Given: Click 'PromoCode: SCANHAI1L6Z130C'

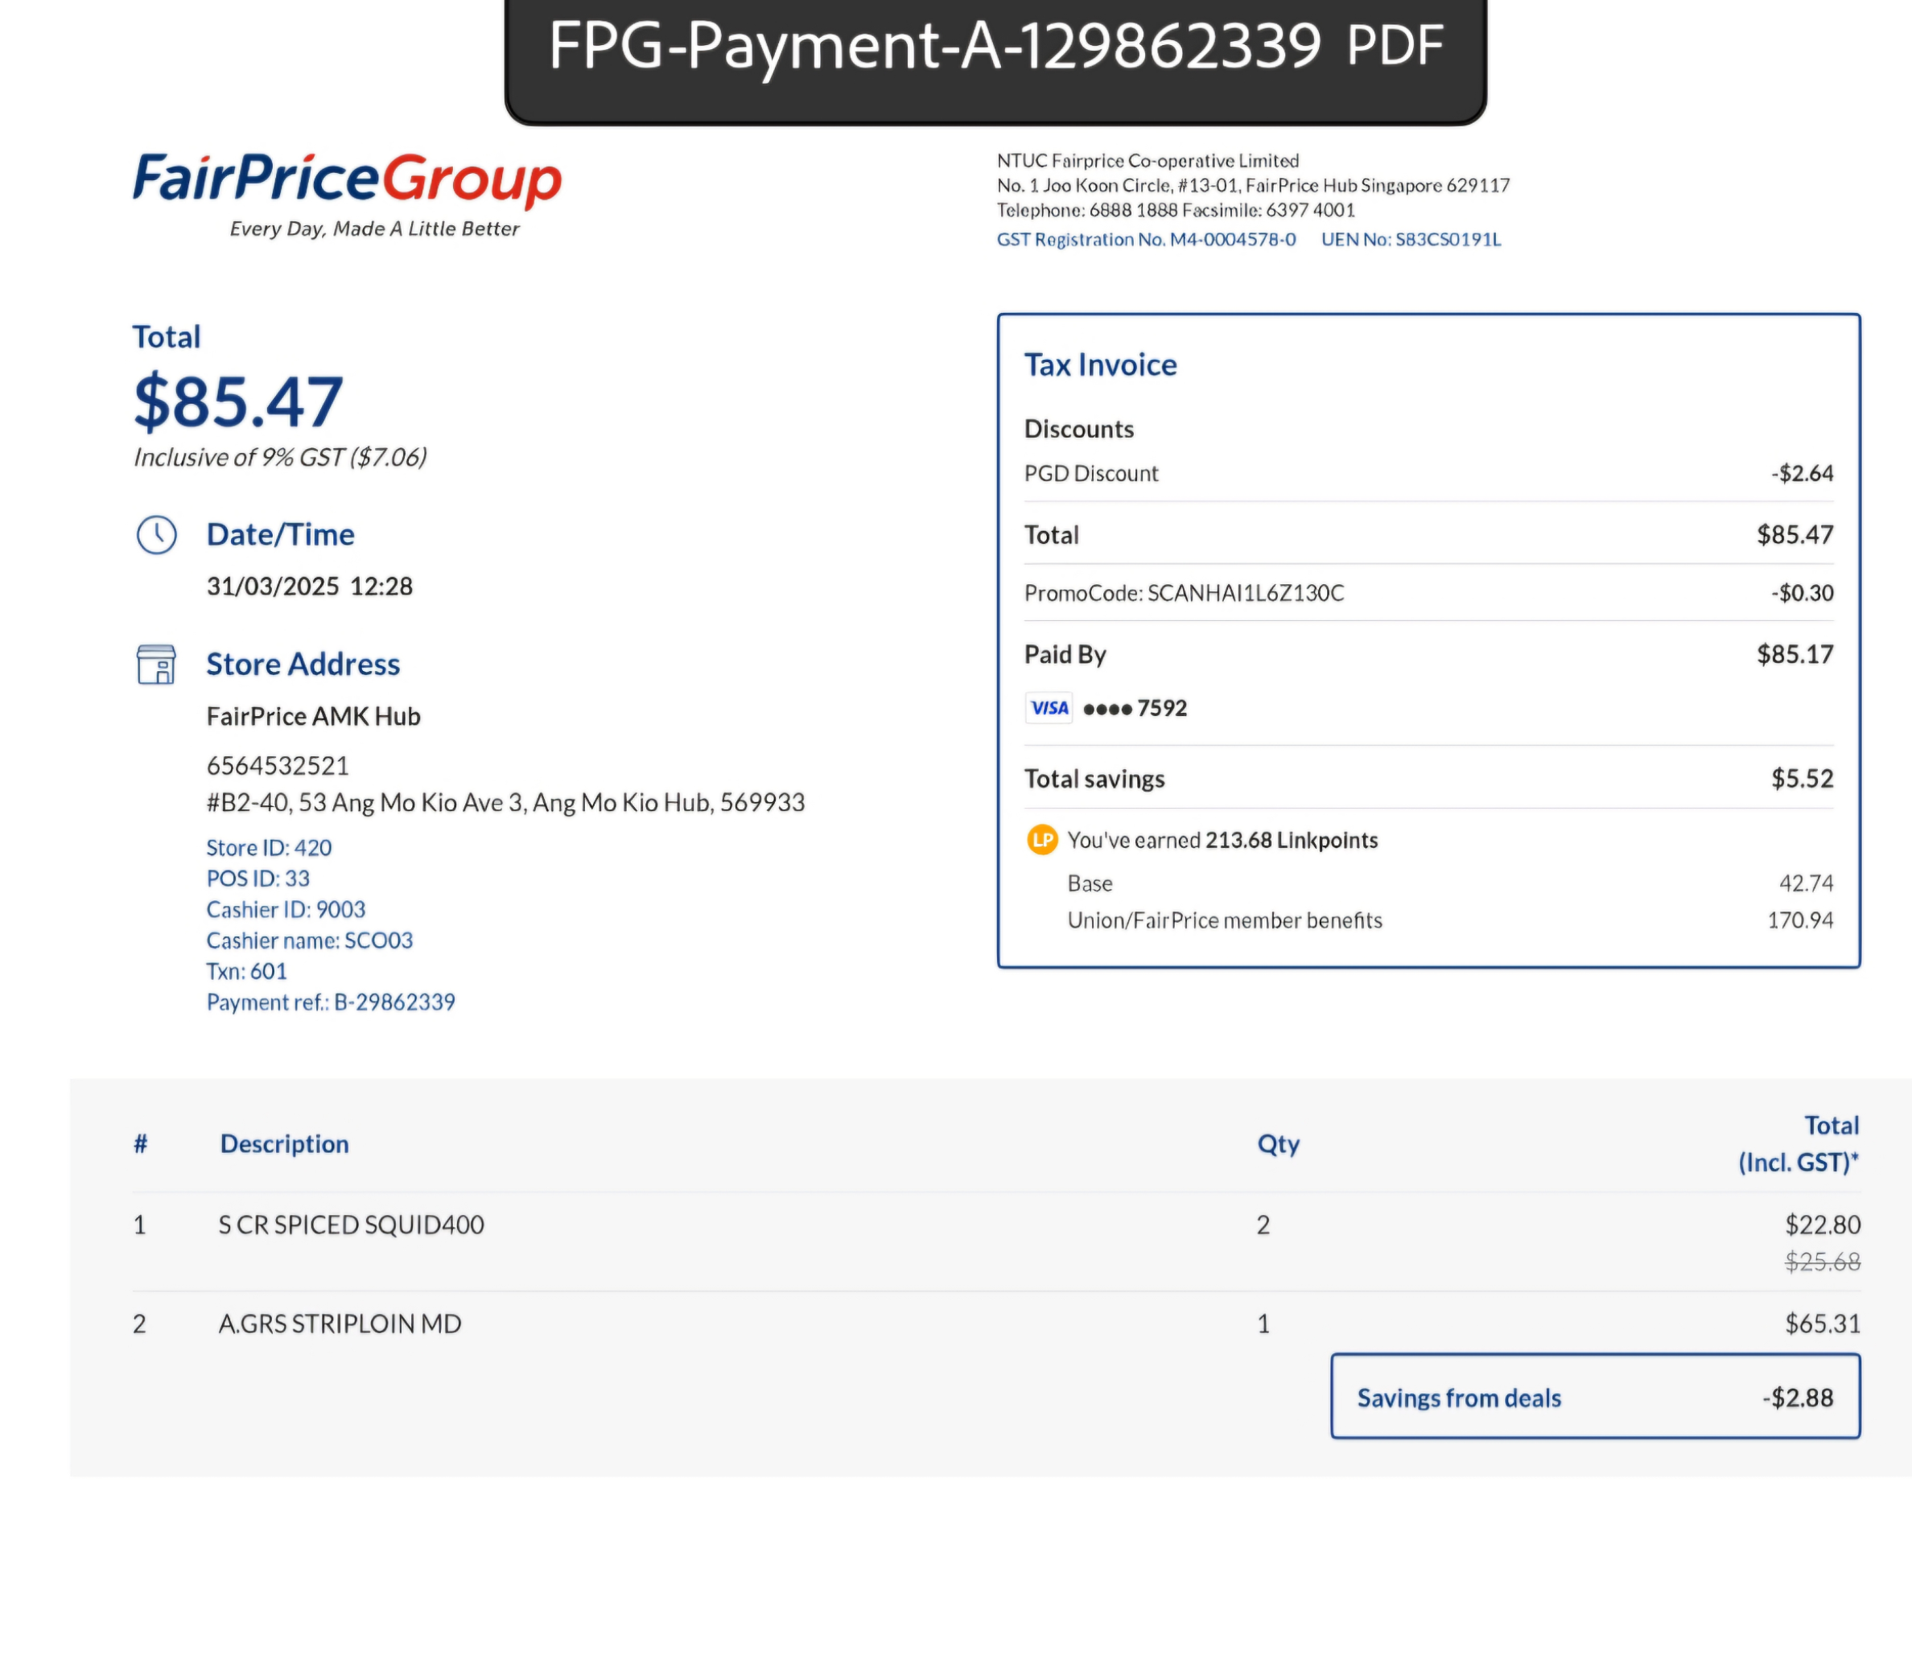Looking at the screenshot, I should click(1185, 593).
